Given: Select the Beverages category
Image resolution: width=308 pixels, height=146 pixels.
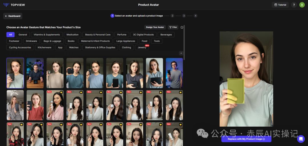Looking at the screenshot, I should click(166, 35).
